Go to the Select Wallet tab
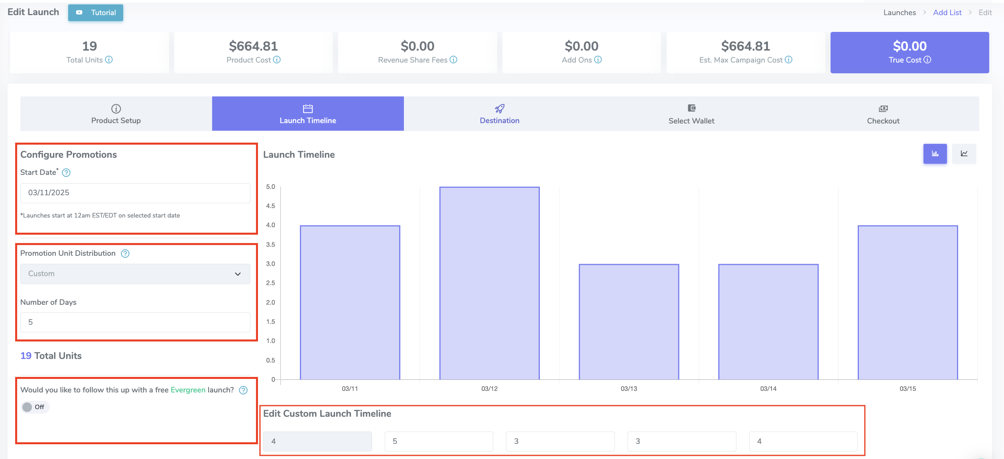Viewport: 1004px width, 459px height. pyautogui.click(x=691, y=114)
